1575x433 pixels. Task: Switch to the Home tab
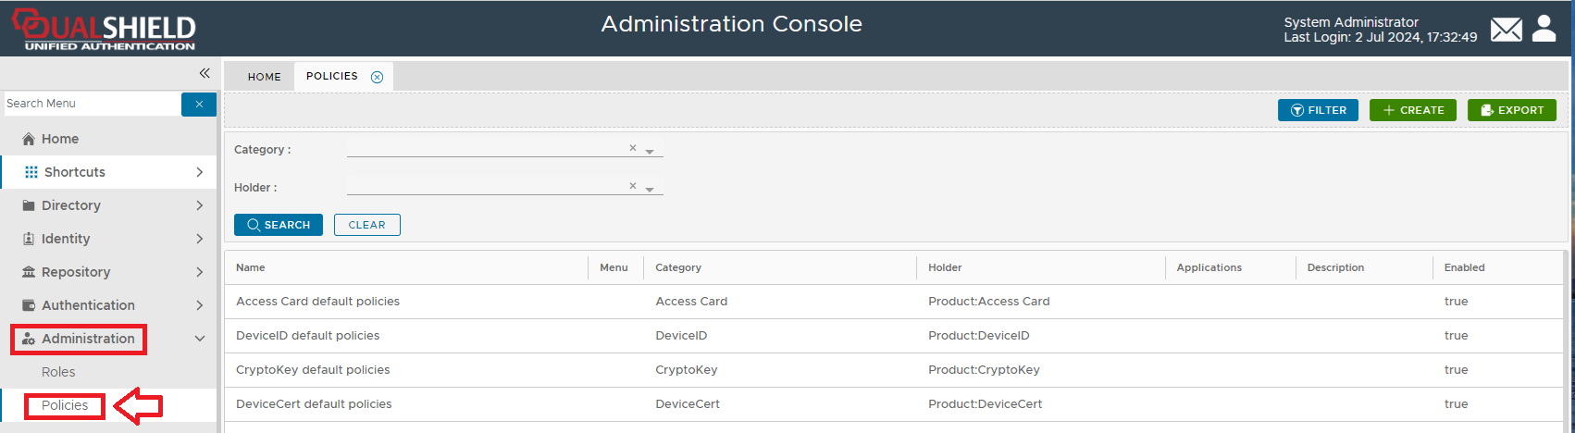[x=264, y=77]
